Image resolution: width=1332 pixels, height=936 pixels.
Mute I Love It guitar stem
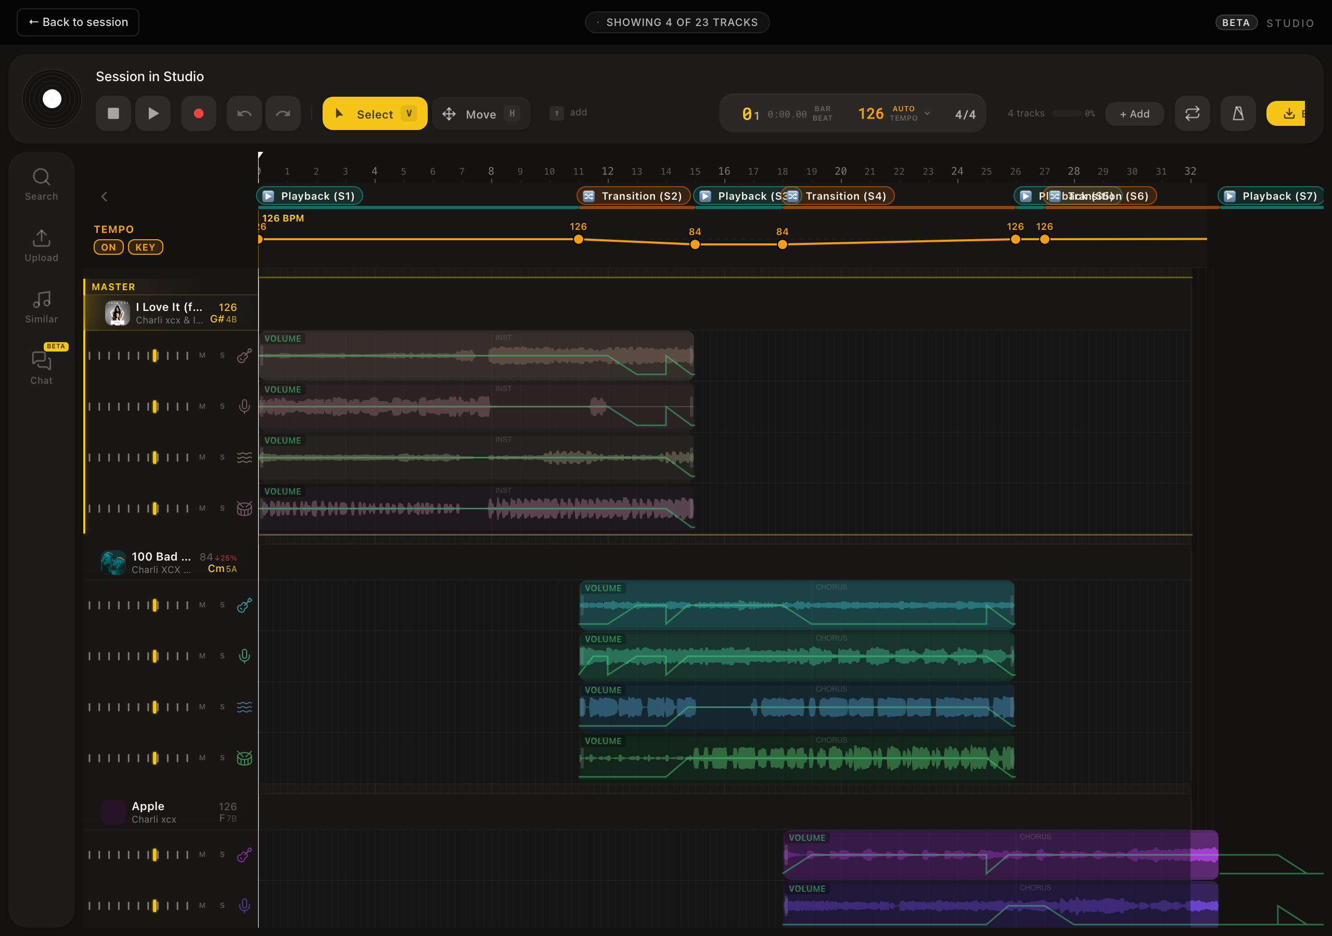[202, 356]
